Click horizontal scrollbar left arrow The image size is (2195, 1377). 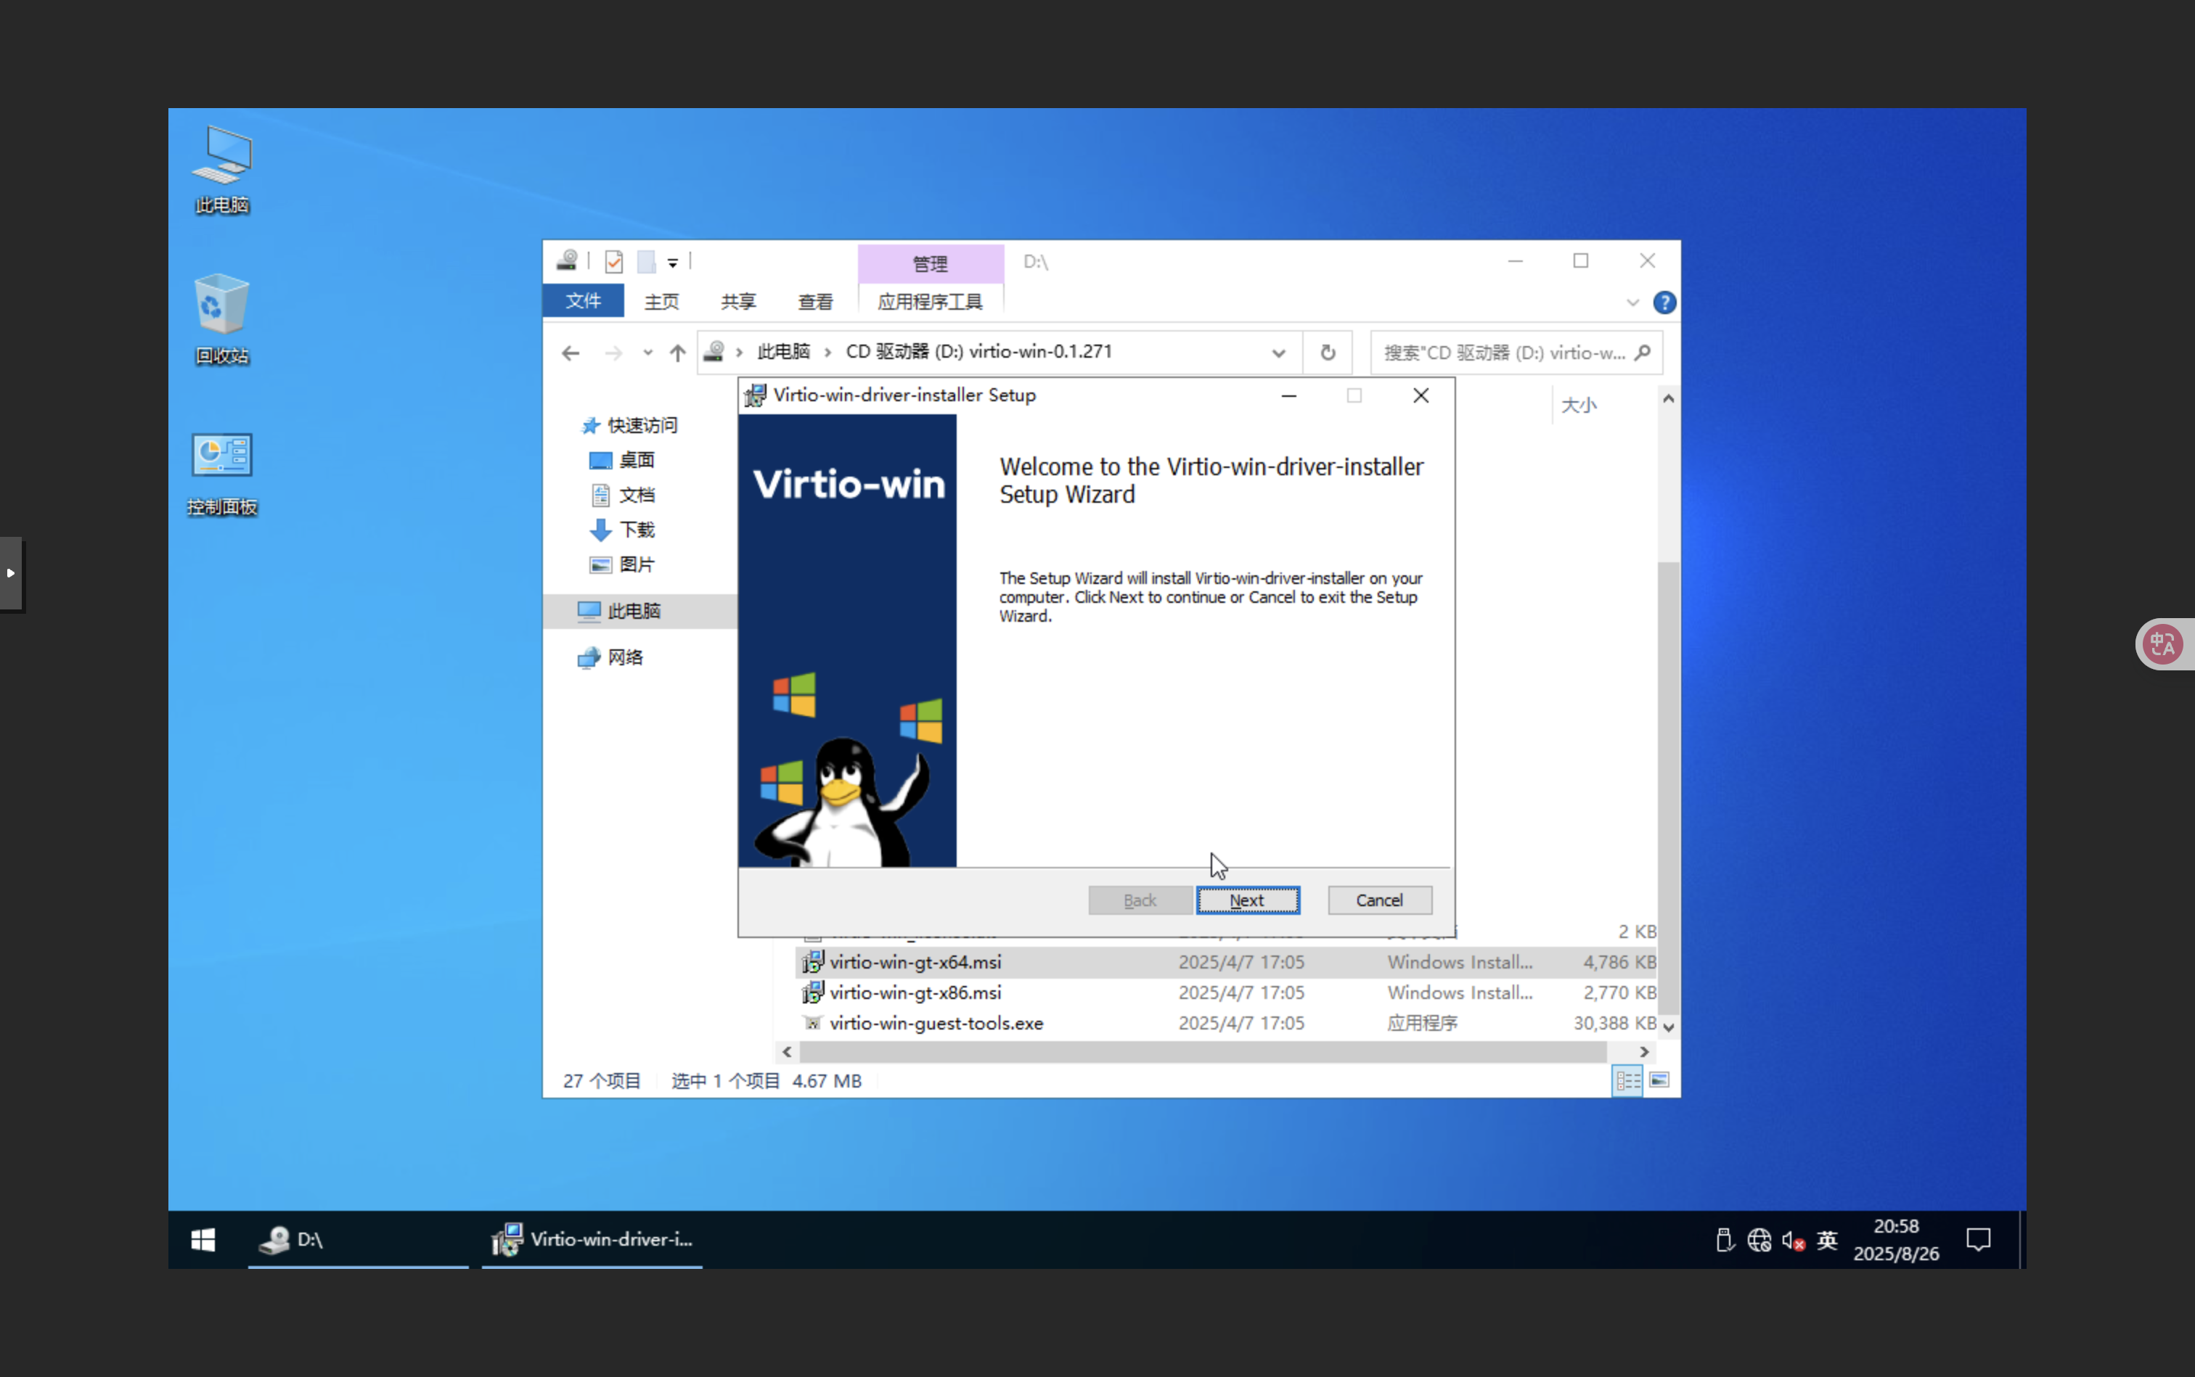[x=788, y=1052]
